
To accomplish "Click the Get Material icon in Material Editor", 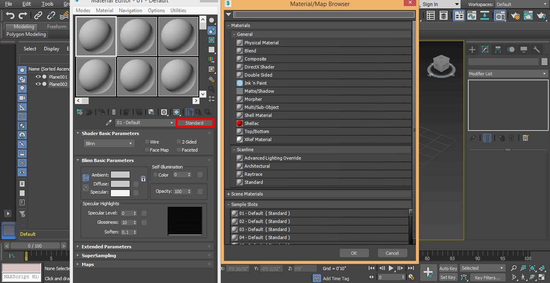I will pos(80,112).
